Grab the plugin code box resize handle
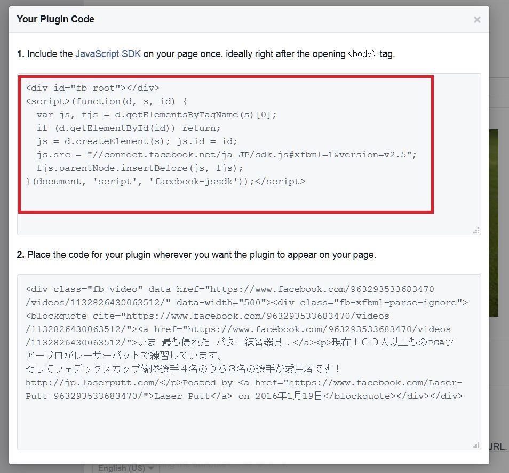The image size is (509, 473). (x=476, y=445)
